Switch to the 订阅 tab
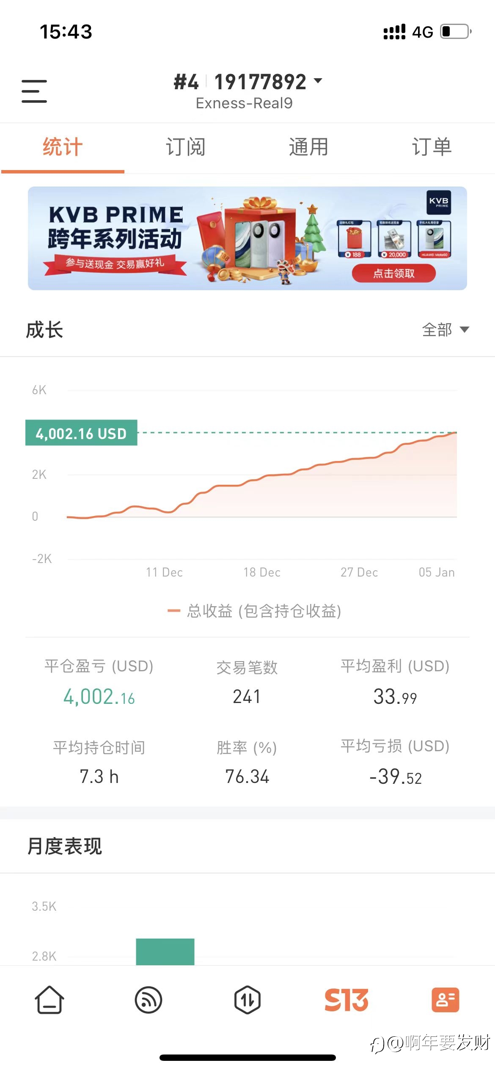 pos(186,147)
